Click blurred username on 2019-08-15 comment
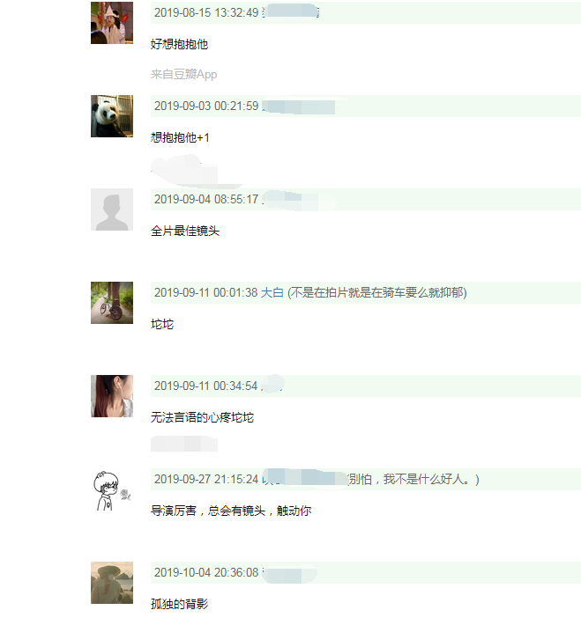The width and height of the screenshot is (581, 625). pos(291,12)
